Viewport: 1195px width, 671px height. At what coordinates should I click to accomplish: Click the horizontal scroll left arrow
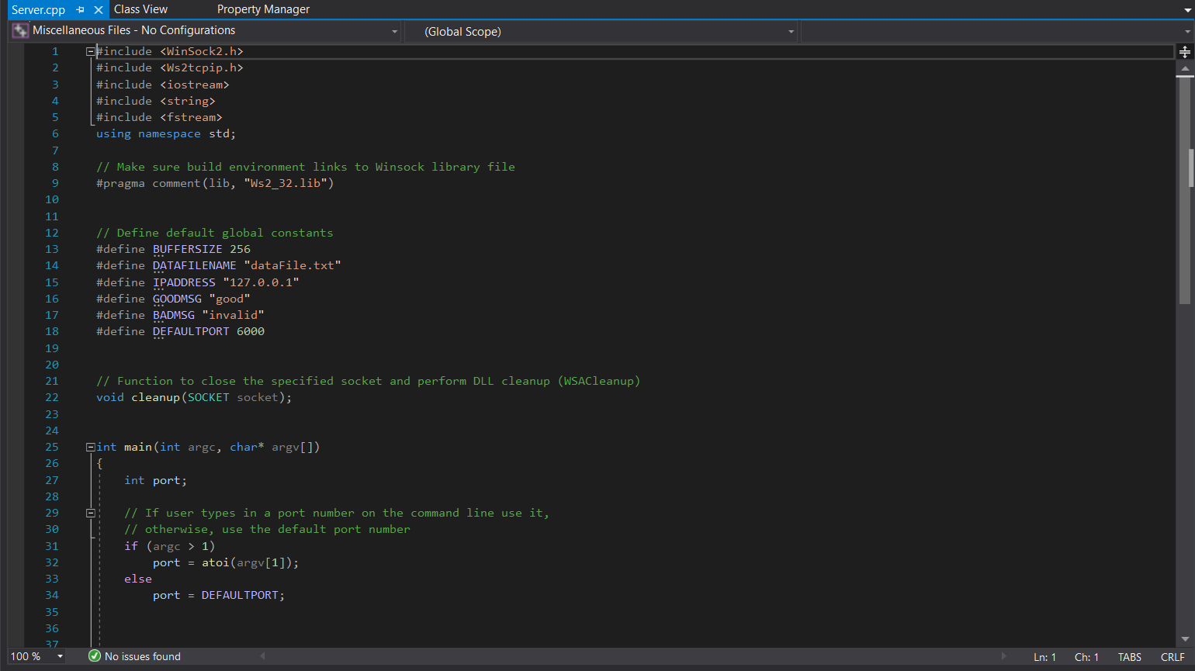pos(263,656)
